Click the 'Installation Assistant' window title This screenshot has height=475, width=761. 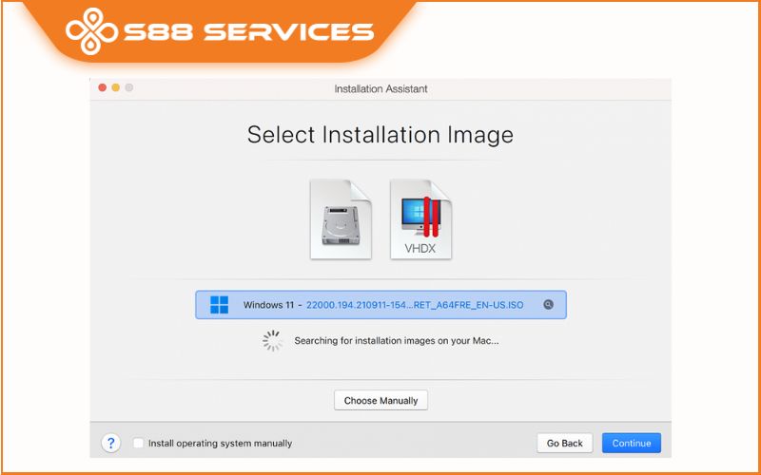click(380, 89)
